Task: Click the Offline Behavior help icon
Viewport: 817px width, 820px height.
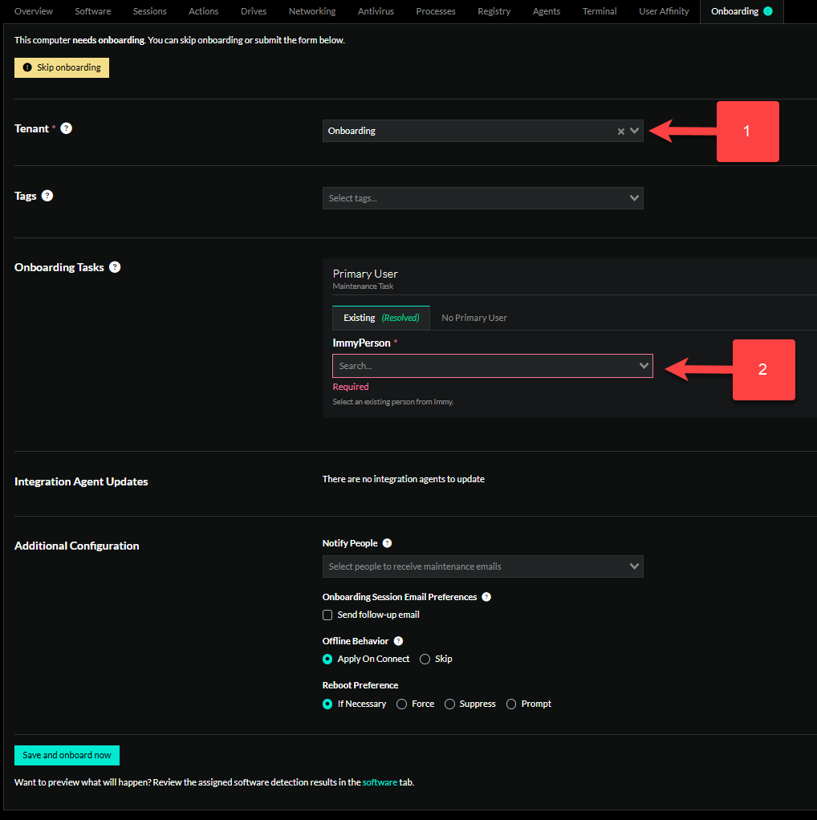Action: [x=398, y=641]
